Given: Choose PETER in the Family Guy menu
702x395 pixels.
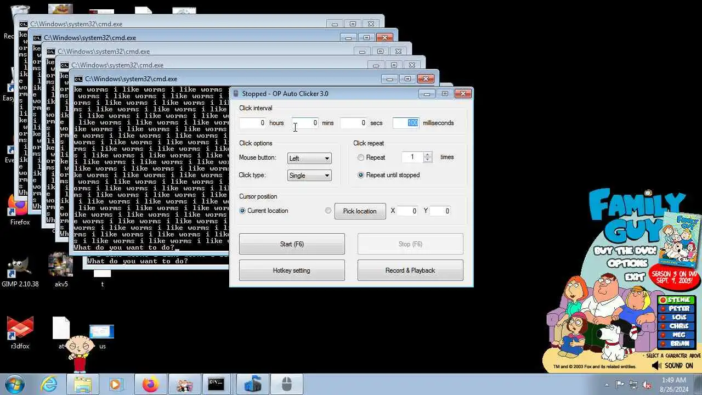Looking at the screenshot, I should pyautogui.click(x=676, y=309).
